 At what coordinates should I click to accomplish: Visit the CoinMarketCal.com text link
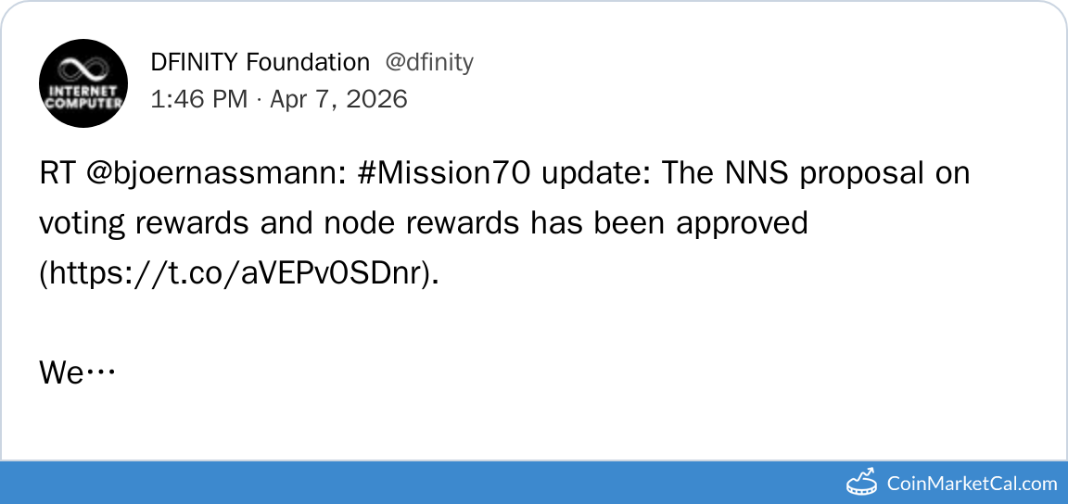point(972,483)
